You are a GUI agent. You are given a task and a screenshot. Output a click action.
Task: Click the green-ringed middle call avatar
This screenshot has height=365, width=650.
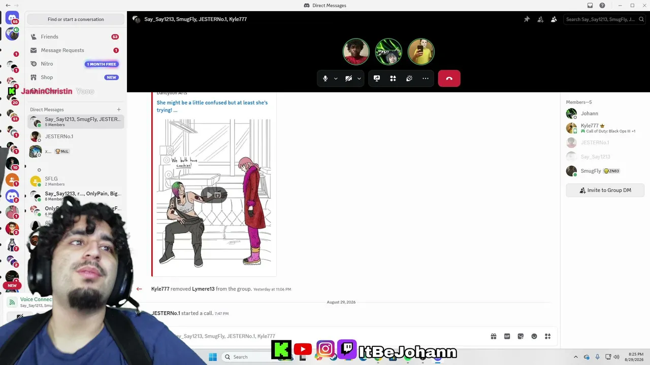tap(388, 52)
